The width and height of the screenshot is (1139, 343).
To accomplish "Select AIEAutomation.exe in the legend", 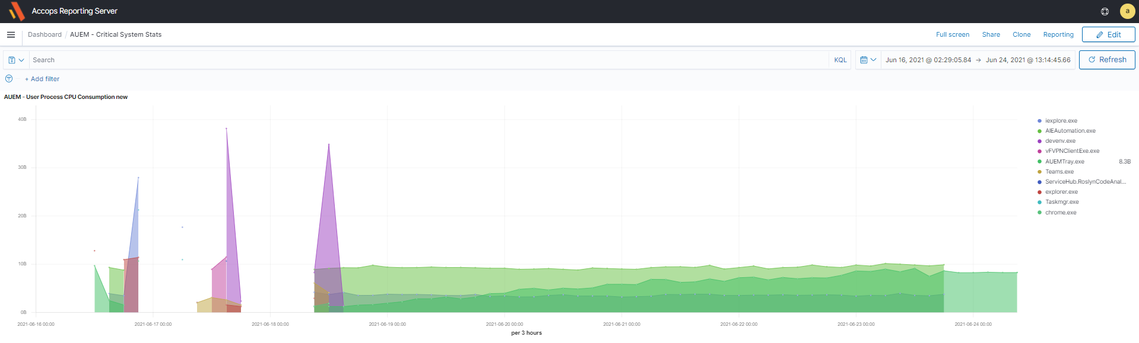I will click(1070, 131).
